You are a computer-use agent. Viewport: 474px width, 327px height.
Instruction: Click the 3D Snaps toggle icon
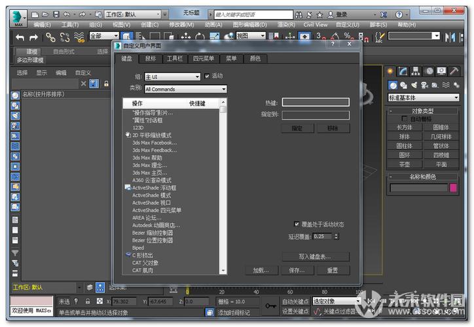[x=321, y=37]
